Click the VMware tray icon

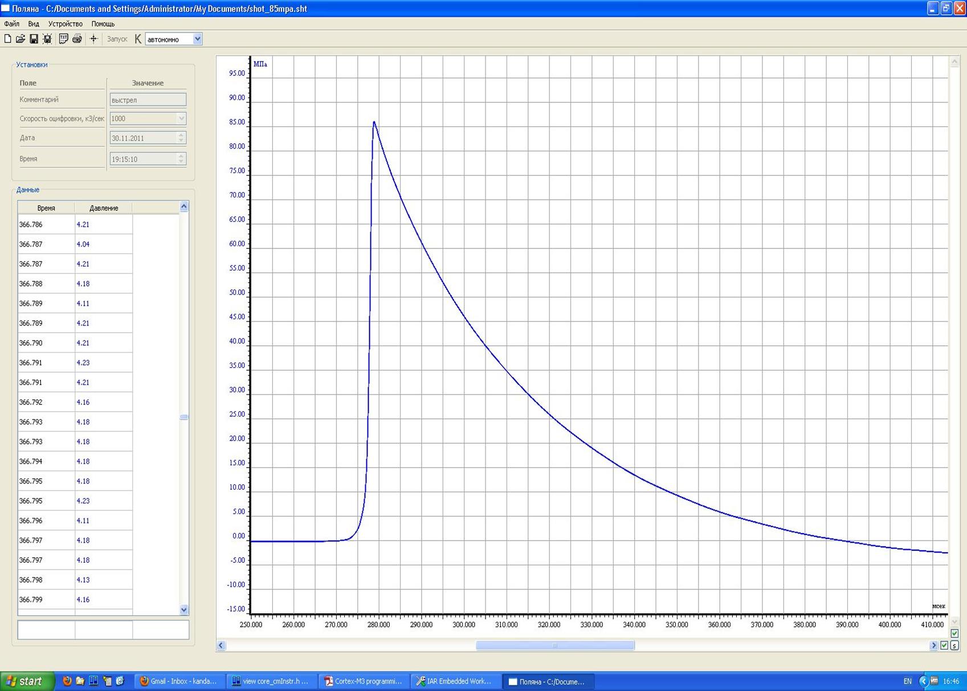point(934,681)
